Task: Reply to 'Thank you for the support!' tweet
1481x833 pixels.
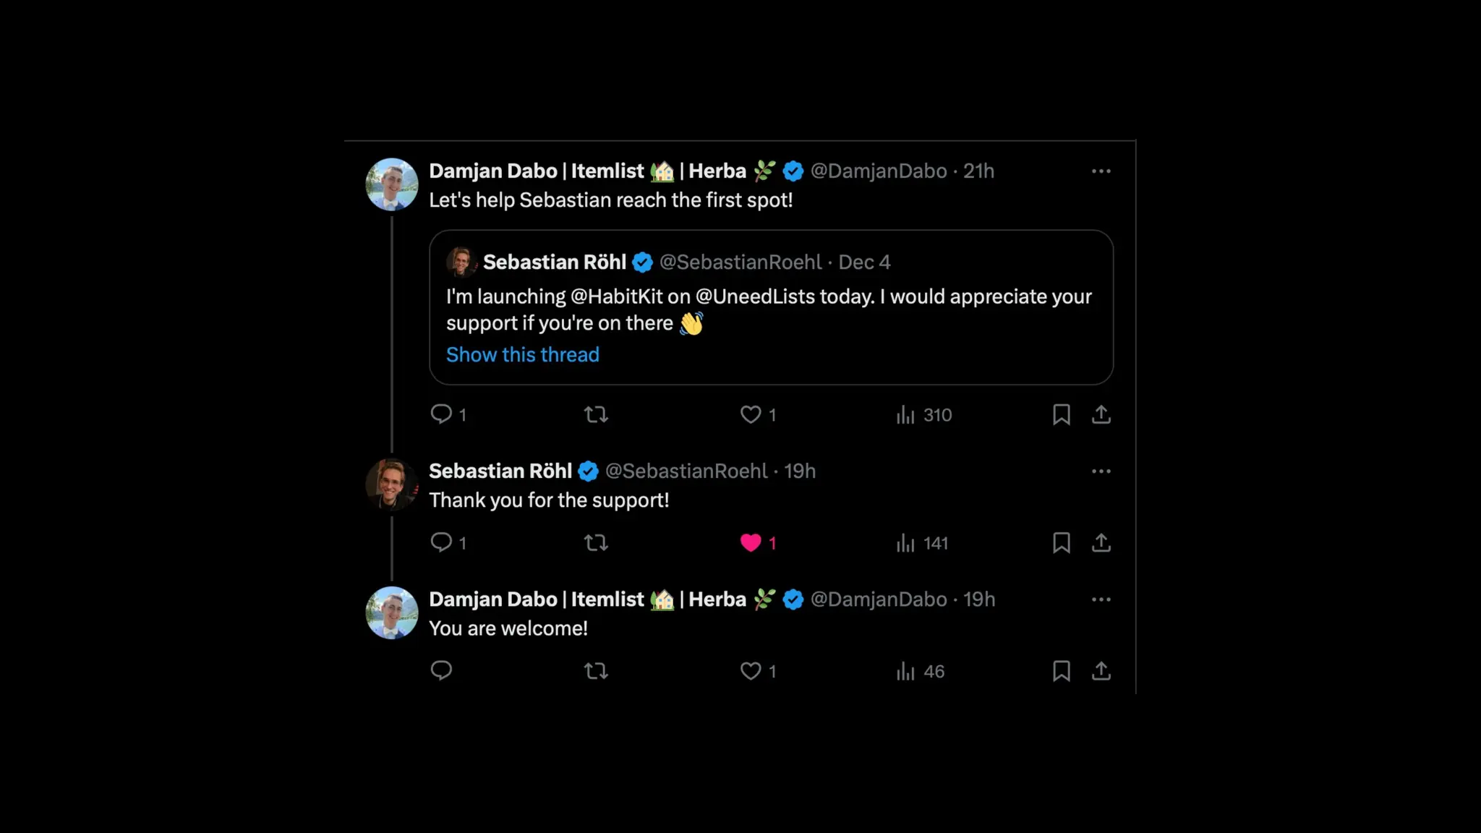Action: [x=441, y=542]
